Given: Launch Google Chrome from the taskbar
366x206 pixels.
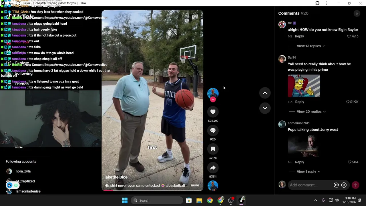Looking at the screenshot, I should pos(210,200).
